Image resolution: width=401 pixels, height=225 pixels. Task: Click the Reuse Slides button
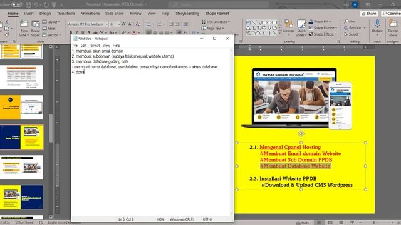tap(35, 28)
